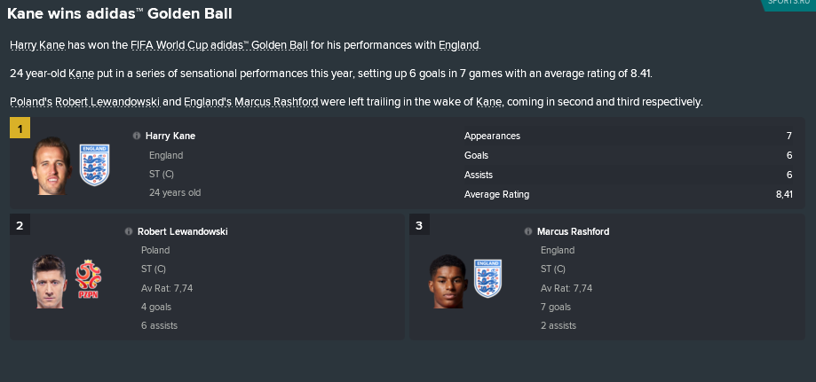Select the bold Robert Lewandowski name in the second-place card
Screen dimensions: 816x382
183,231
